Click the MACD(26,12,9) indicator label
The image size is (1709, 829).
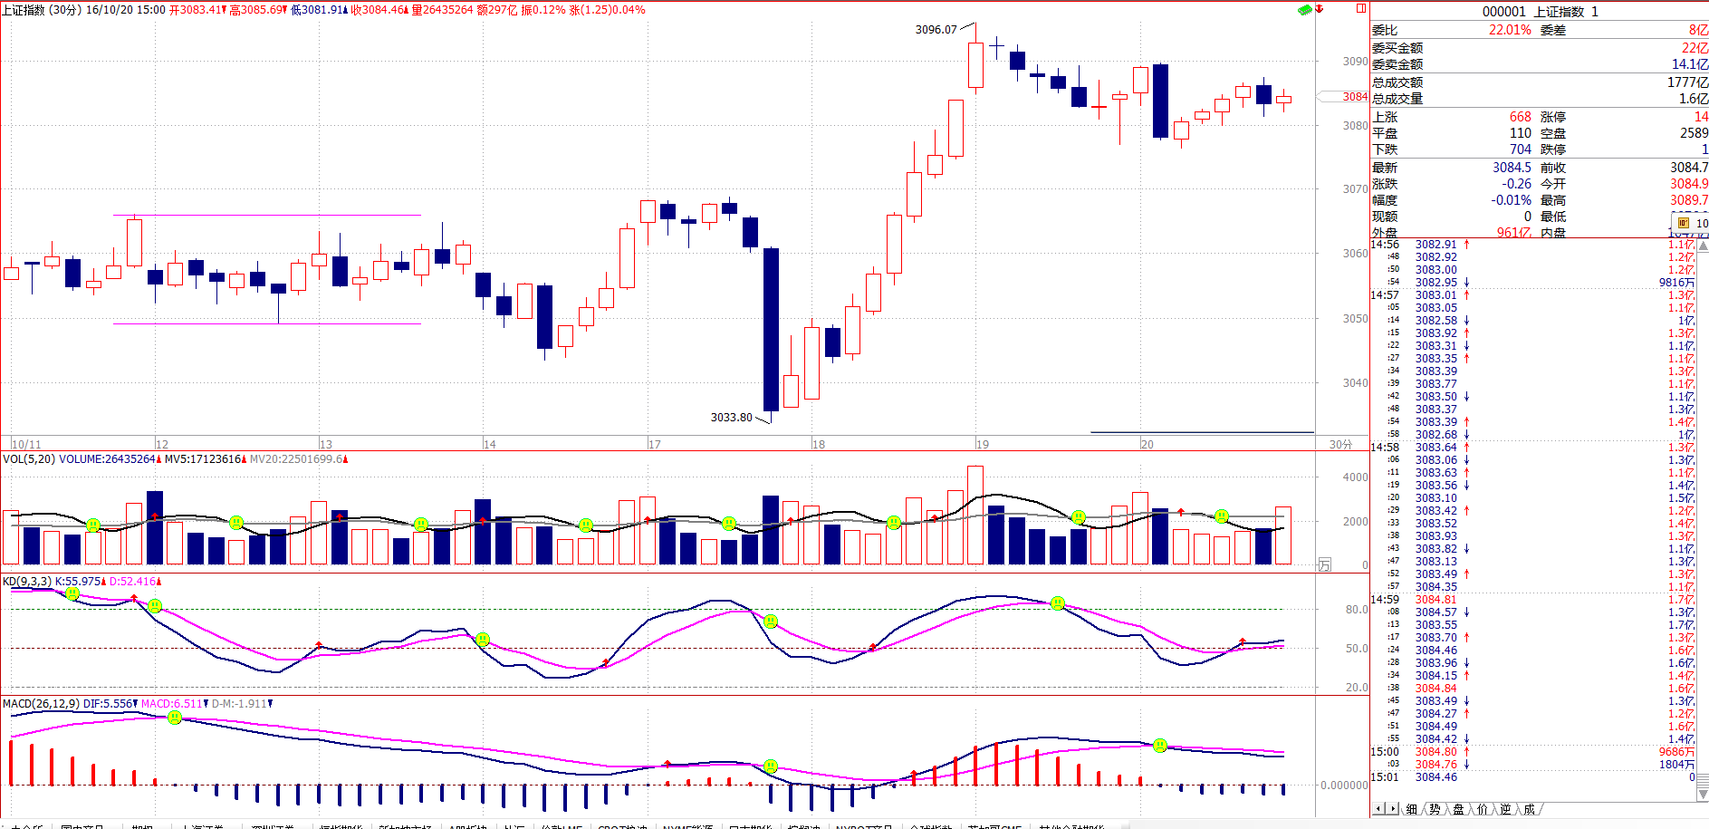click(x=41, y=704)
